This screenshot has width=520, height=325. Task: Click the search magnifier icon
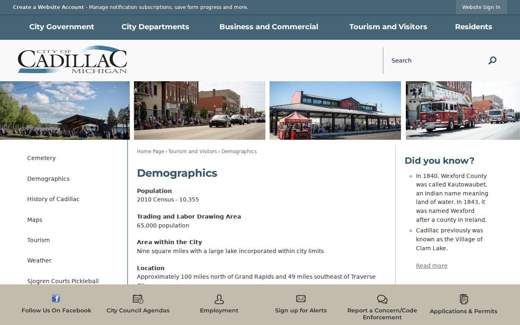pyautogui.click(x=492, y=61)
